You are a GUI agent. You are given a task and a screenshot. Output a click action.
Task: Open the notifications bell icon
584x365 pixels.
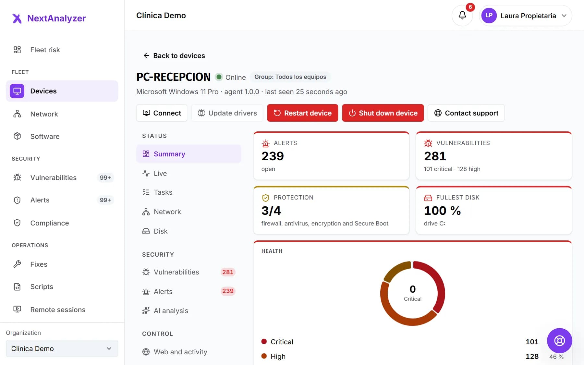[x=462, y=15]
